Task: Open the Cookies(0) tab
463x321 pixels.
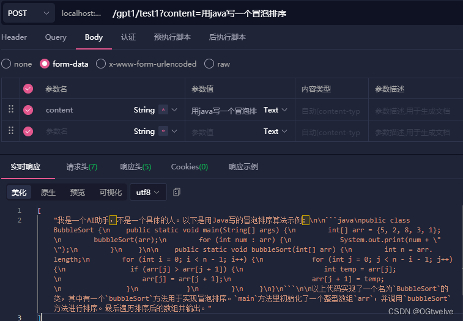Action: click(x=190, y=167)
